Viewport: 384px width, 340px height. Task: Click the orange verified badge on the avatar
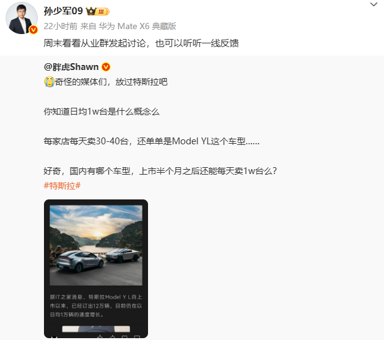(33, 30)
